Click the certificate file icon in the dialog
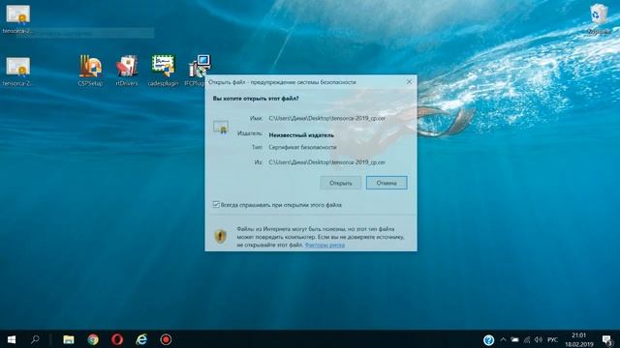This screenshot has height=348, width=620. (221, 128)
